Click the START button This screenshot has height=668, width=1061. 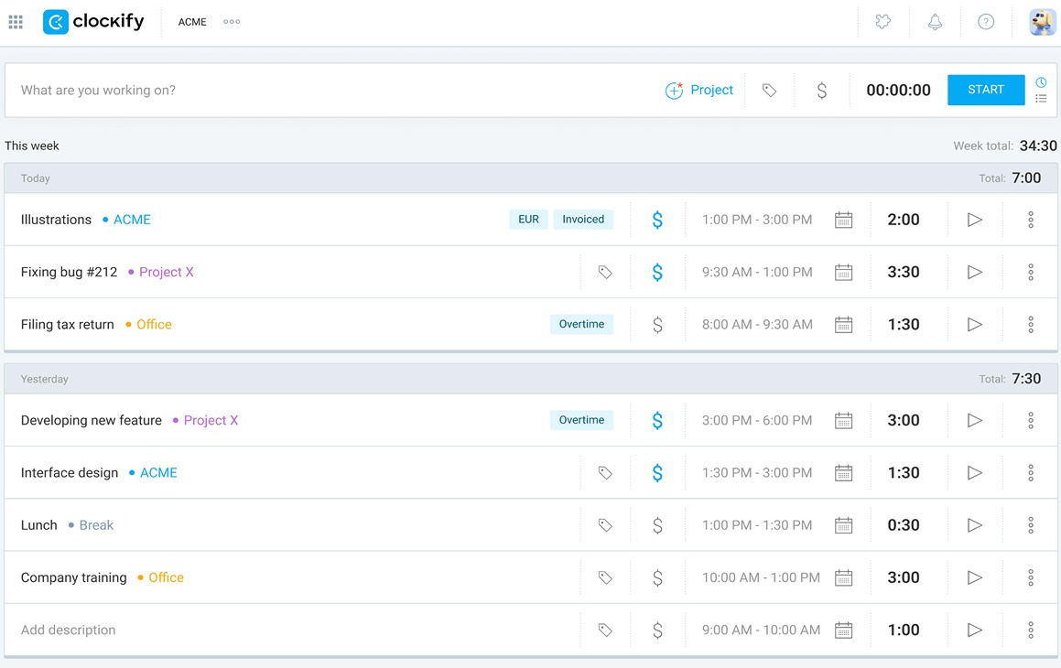pos(985,90)
